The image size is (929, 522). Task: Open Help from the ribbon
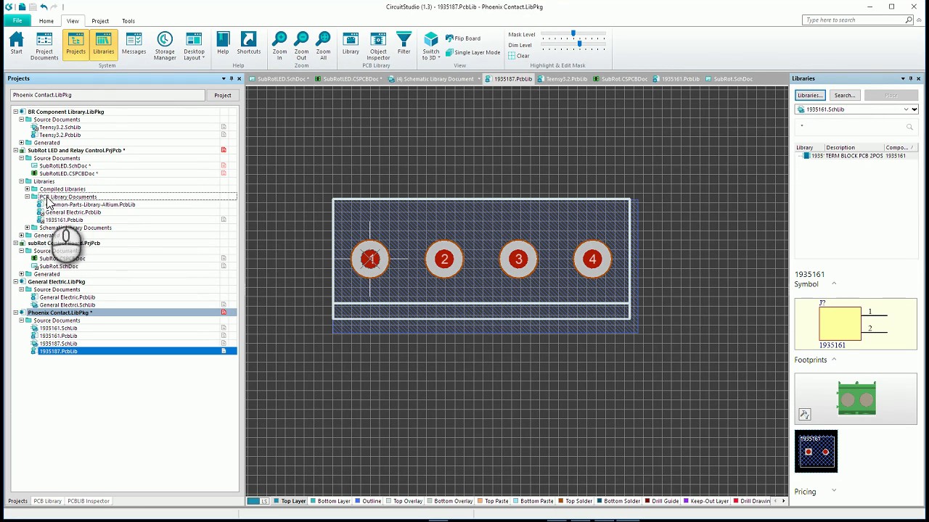point(223,44)
